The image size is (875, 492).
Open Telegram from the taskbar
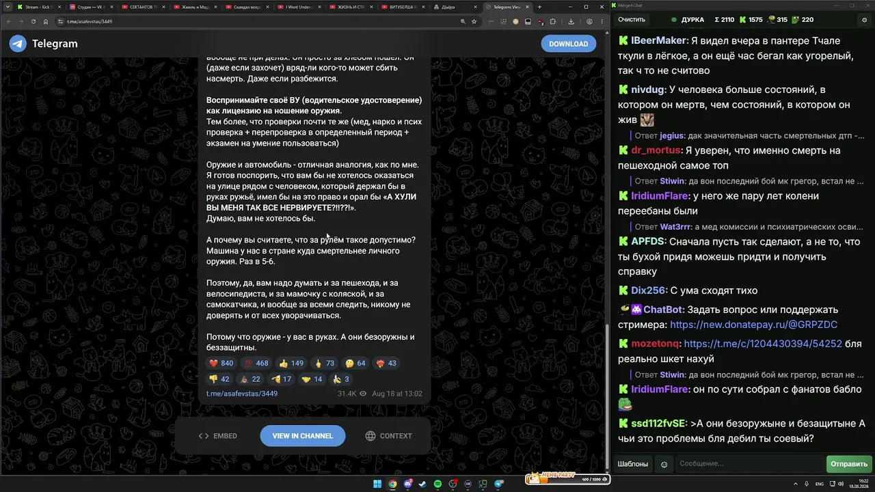point(498,484)
